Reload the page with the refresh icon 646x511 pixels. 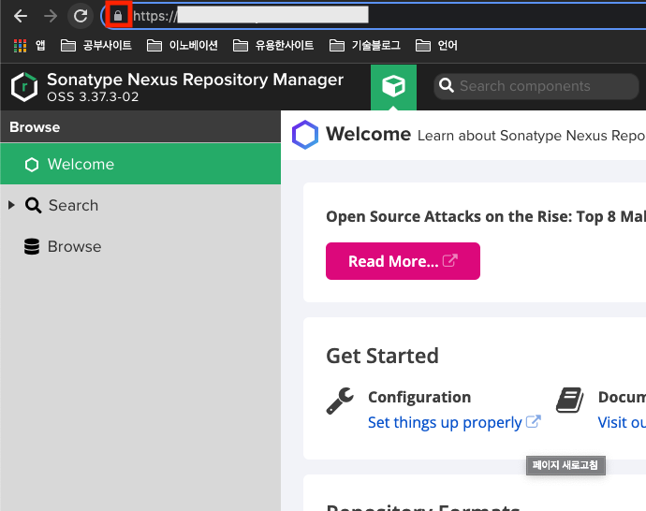tap(81, 16)
